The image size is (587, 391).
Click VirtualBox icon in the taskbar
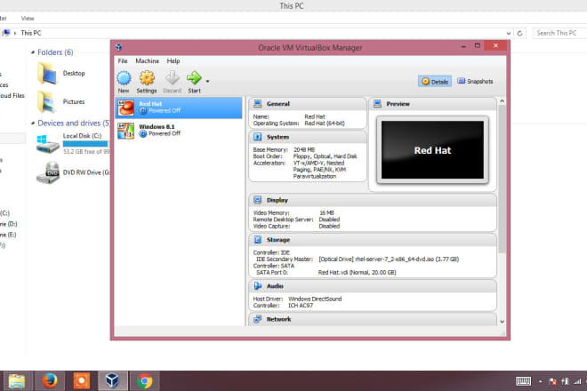(x=113, y=381)
